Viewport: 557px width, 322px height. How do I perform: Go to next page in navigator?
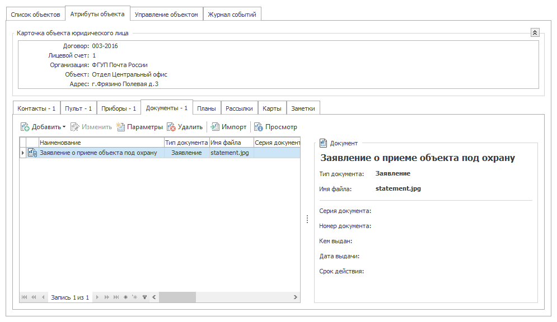tap(106, 297)
